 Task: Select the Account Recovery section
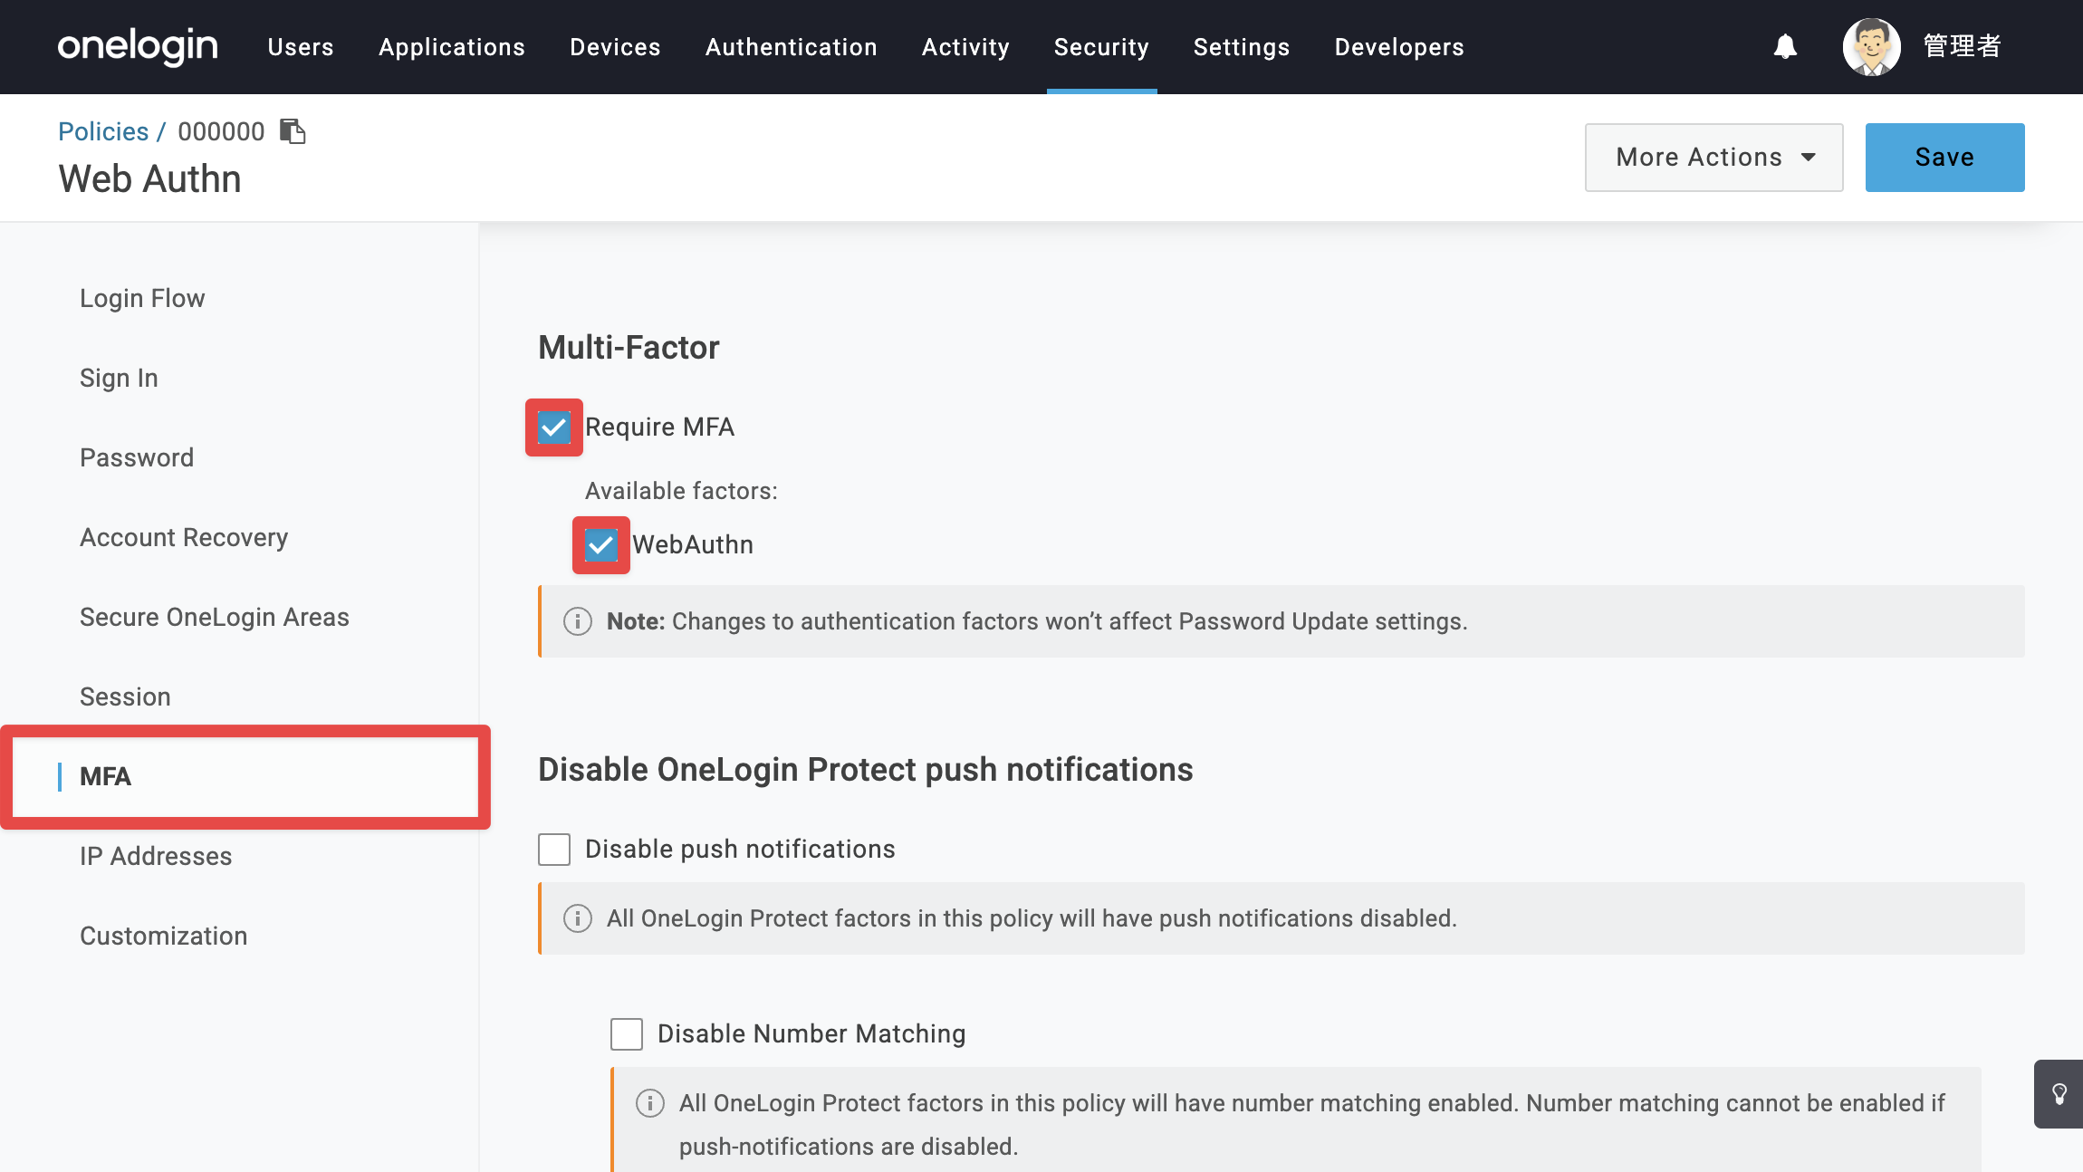[x=184, y=537]
